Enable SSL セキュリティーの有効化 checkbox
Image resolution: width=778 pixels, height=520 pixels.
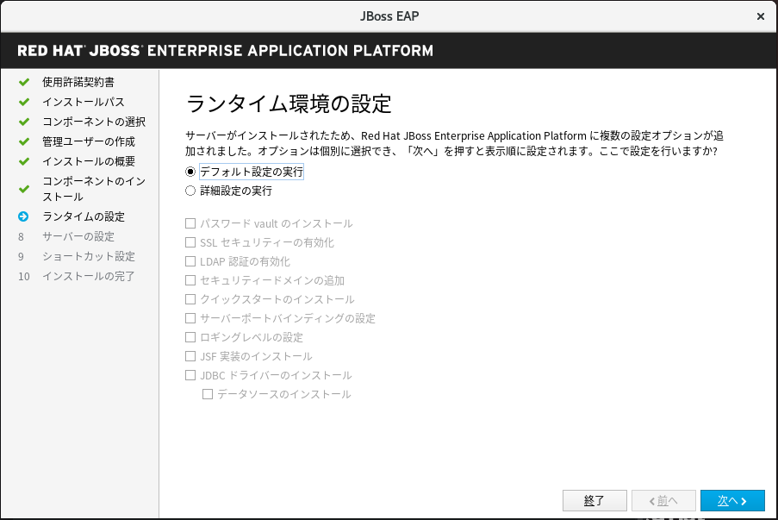(190, 242)
